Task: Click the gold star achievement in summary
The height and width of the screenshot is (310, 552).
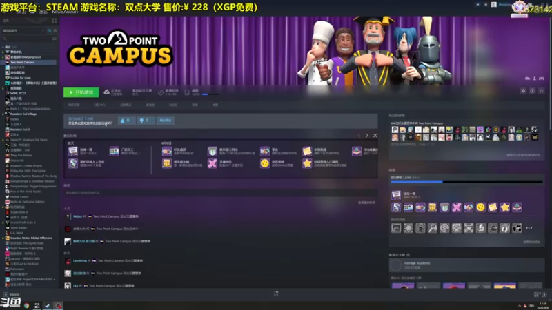Action: [x=307, y=163]
